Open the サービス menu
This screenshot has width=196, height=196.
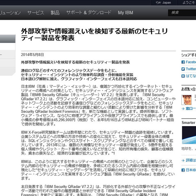[x=36, y=13]
